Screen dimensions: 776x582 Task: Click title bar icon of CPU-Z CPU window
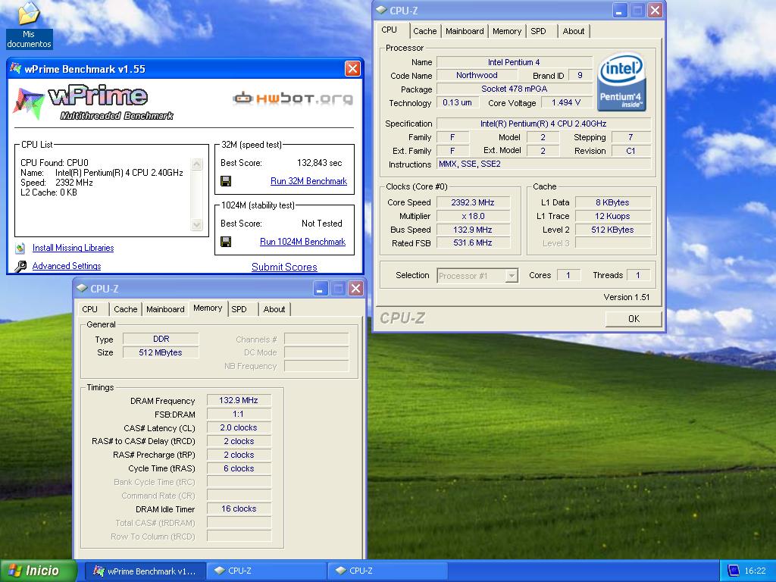click(x=381, y=10)
